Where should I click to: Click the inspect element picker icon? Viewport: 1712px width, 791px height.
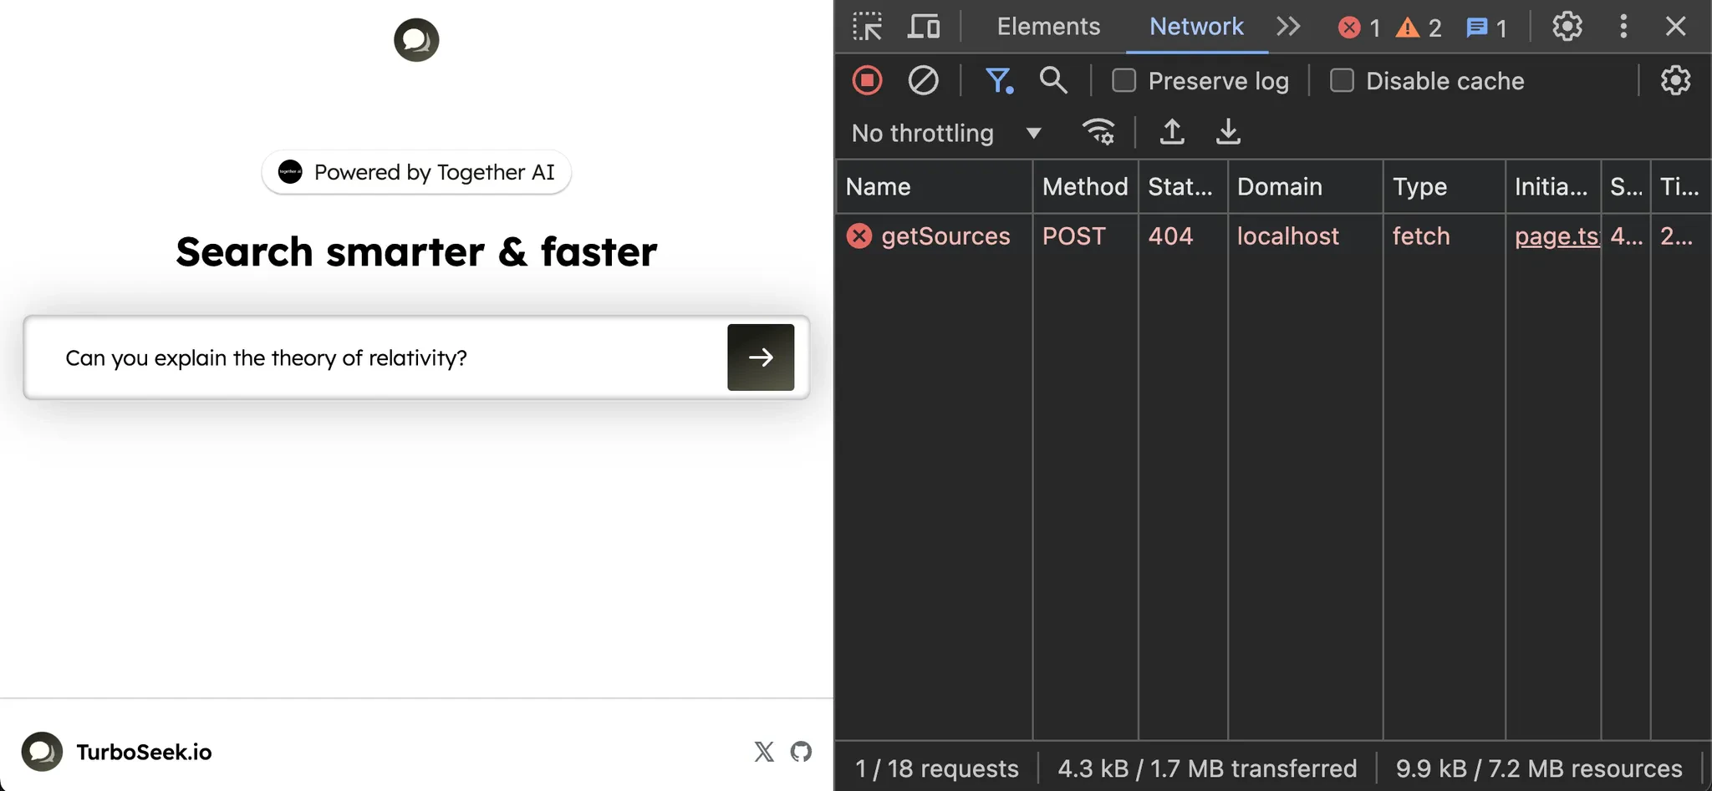click(867, 27)
